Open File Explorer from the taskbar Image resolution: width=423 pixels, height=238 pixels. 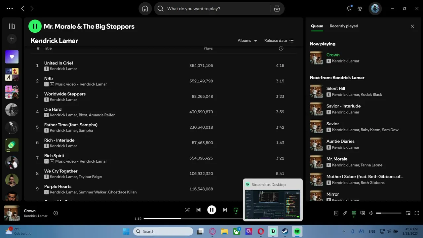click(224, 231)
